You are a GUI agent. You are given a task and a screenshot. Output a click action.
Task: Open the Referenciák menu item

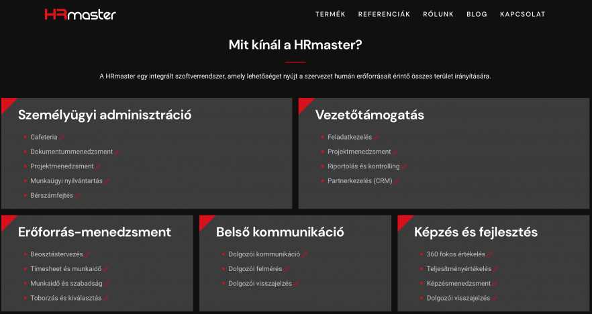[x=384, y=14]
